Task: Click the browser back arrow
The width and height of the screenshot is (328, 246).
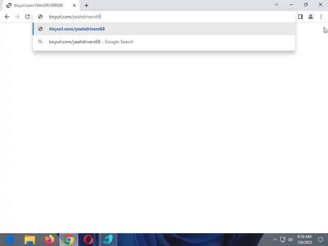Action: [x=7, y=17]
